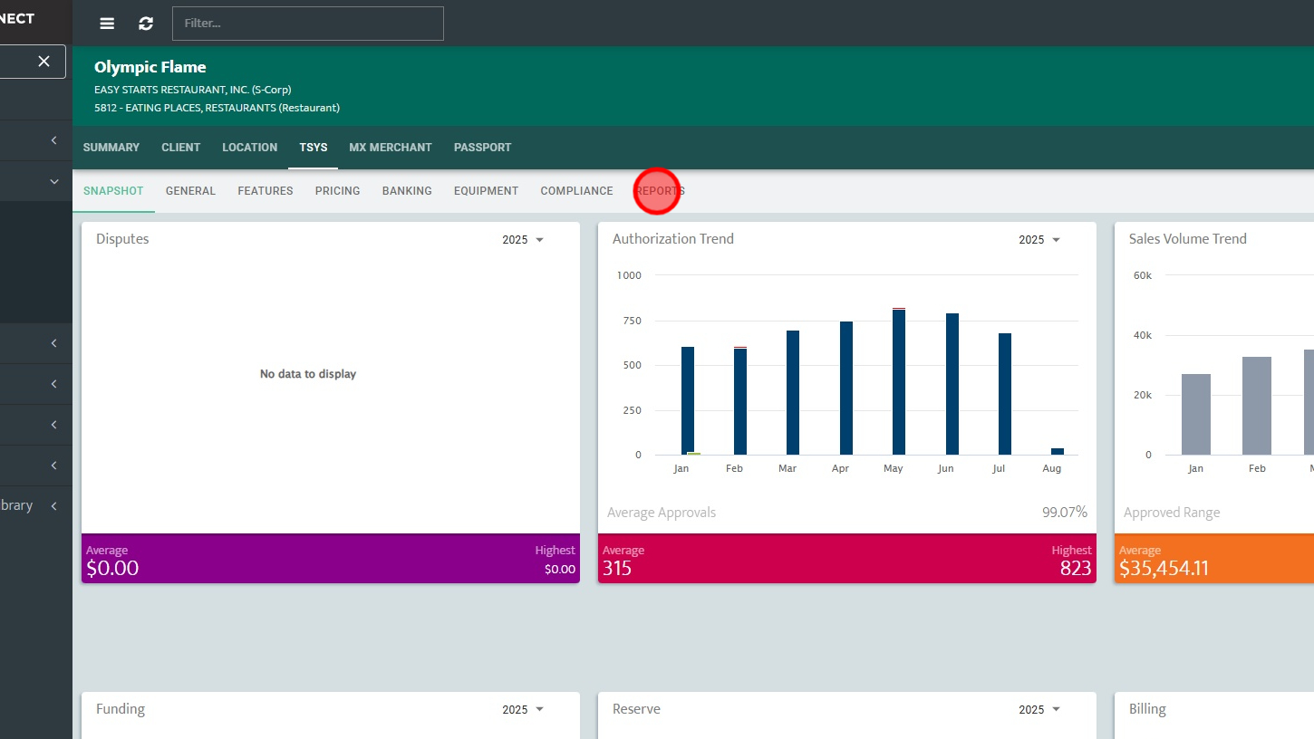This screenshot has width=1314, height=739.
Task: Open the Reserve year 2025 dropdown
Action: pos(1039,710)
